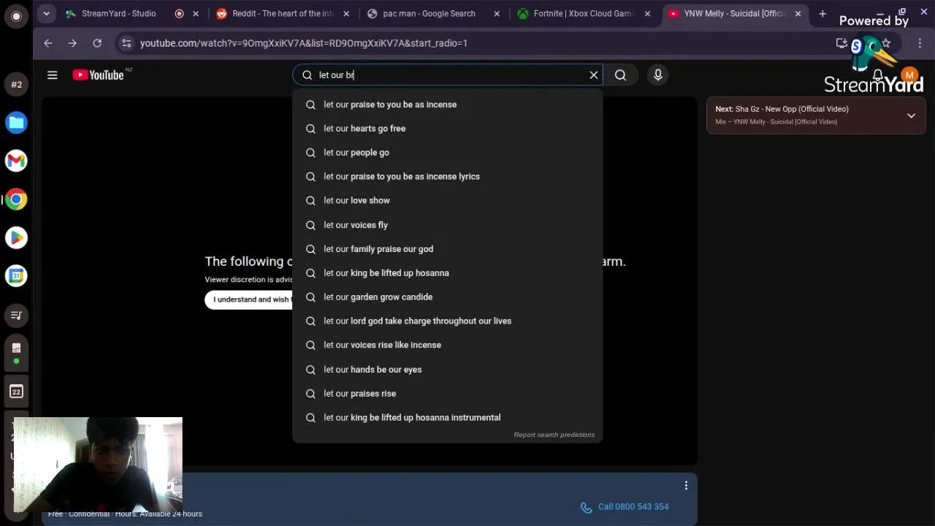Close the StreamYard - Studio tab
Viewport: 935px width, 526px height.
coord(196,13)
